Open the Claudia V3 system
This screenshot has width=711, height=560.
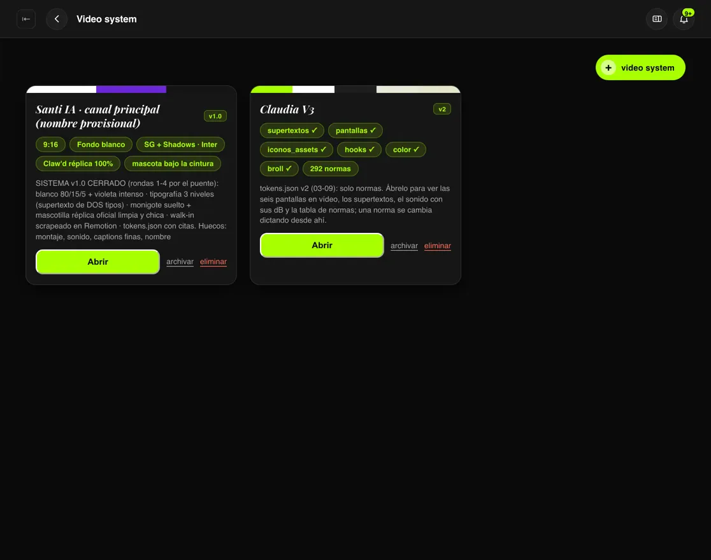(322, 245)
